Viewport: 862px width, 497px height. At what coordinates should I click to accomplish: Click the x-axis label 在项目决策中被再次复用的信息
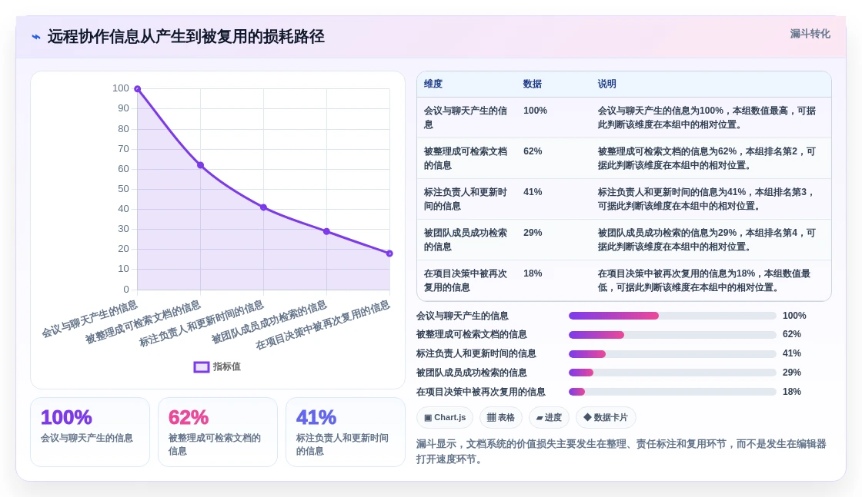(x=323, y=325)
